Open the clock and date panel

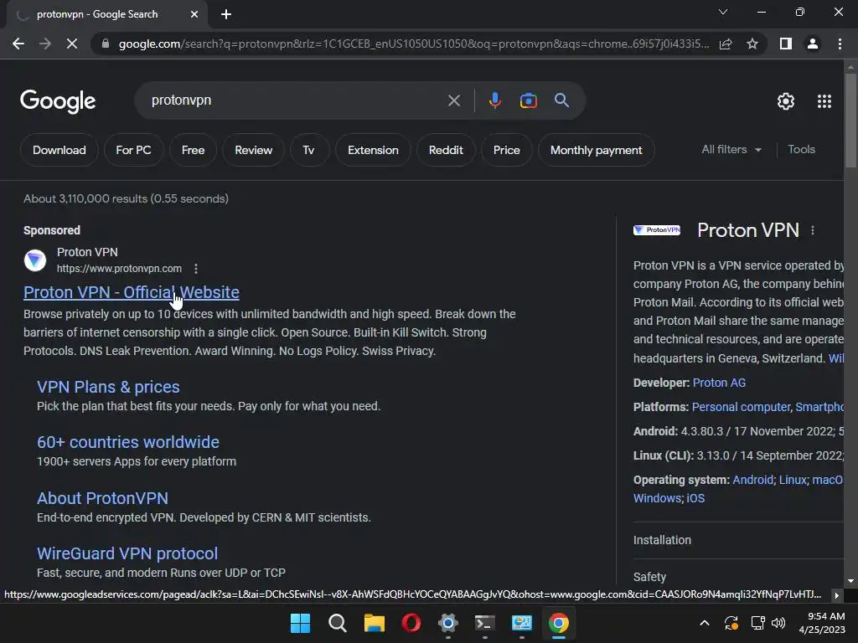(822, 623)
